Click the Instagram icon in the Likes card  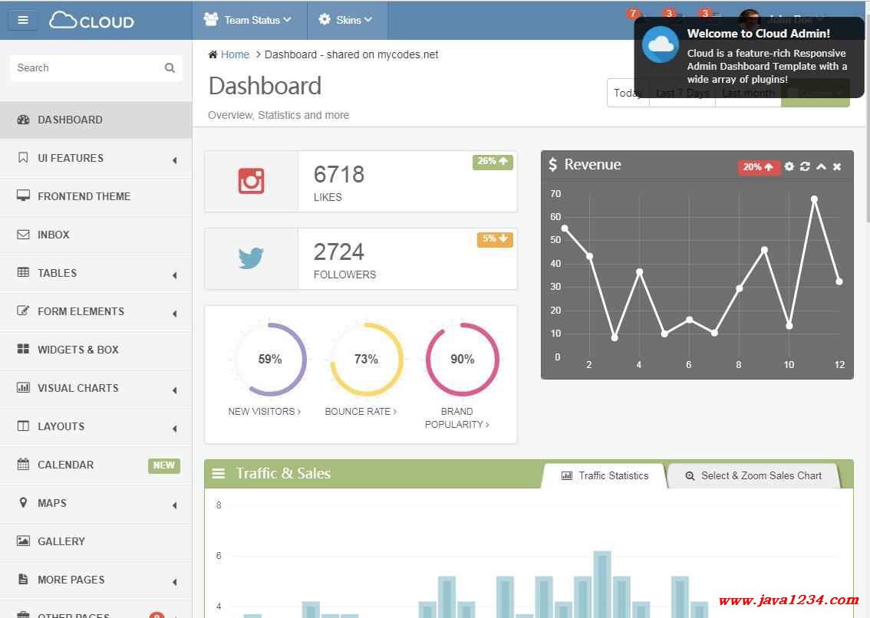point(251,181)
